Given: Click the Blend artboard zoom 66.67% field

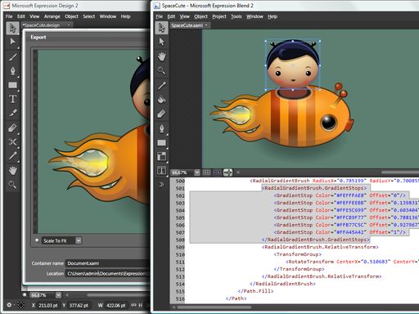Looking at the screenshot, I should point(182,173).
